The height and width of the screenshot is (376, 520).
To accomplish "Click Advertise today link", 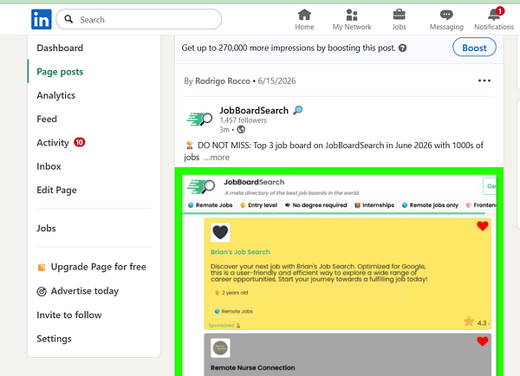I will (x=85, y=291).
